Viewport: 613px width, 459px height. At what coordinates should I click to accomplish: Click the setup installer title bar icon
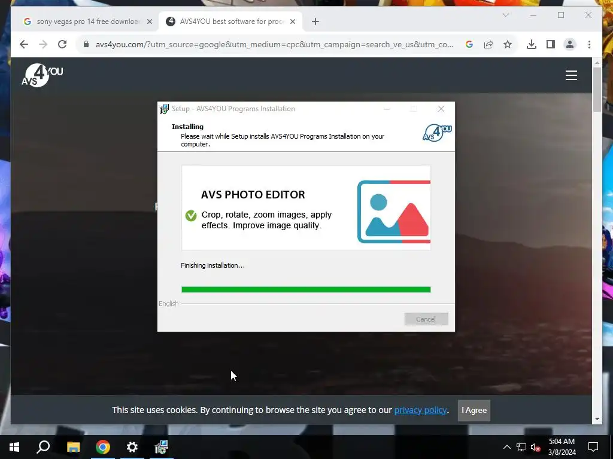tap(164, 109)
